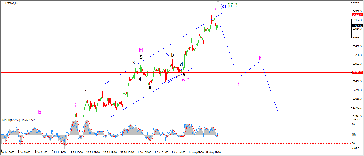Click the 15 Aug 23:00 time axis label
The height and width of the screenshot is (156, 364).
pos(213,153)
